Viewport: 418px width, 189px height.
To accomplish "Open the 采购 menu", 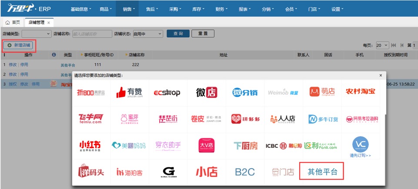I will coord(175,9).
